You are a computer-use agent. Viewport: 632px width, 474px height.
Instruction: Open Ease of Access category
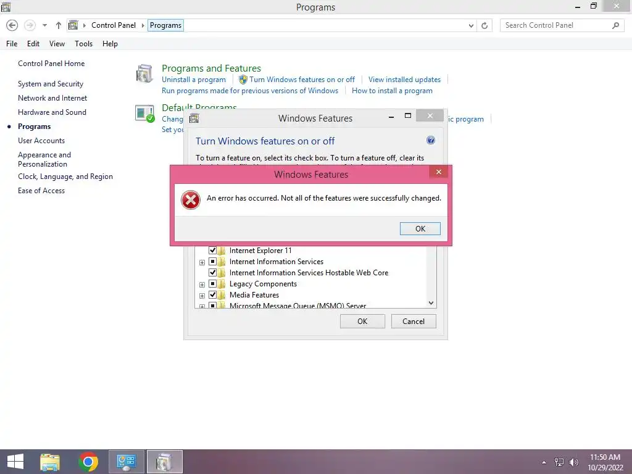point(41,191)
